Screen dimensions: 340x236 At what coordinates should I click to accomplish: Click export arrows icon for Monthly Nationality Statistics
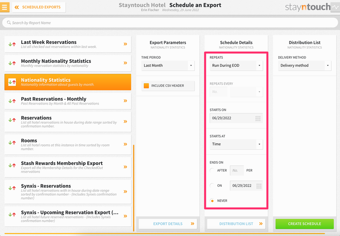[x=12, y=63]
